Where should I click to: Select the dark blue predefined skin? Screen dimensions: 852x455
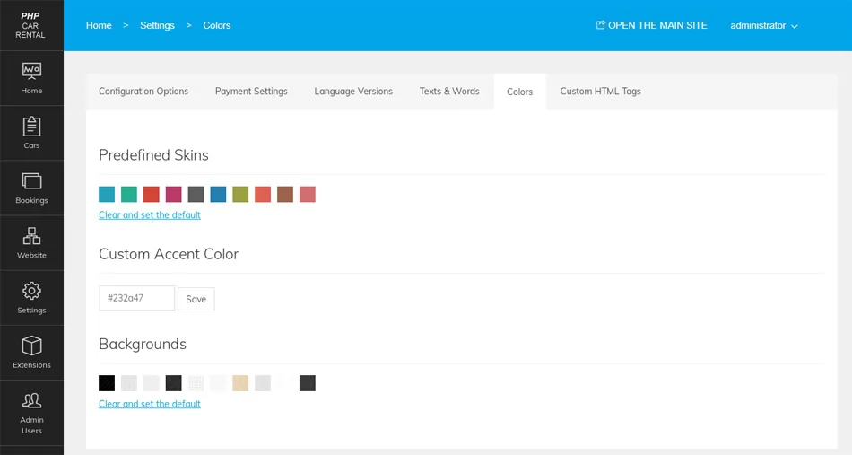pos(218,194)
